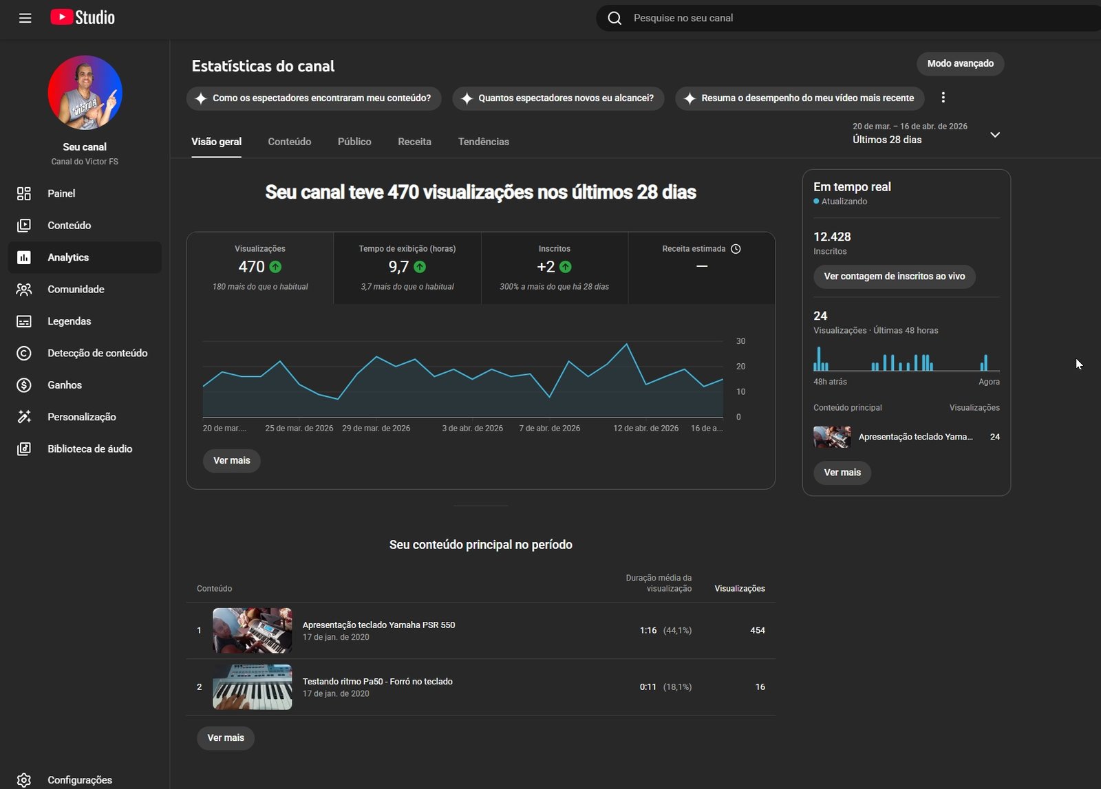Switch to the Tendências tab
1101x789 pixels.
(483, 142)
